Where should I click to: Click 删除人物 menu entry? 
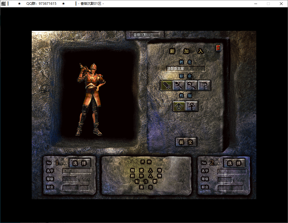point(146,176)
